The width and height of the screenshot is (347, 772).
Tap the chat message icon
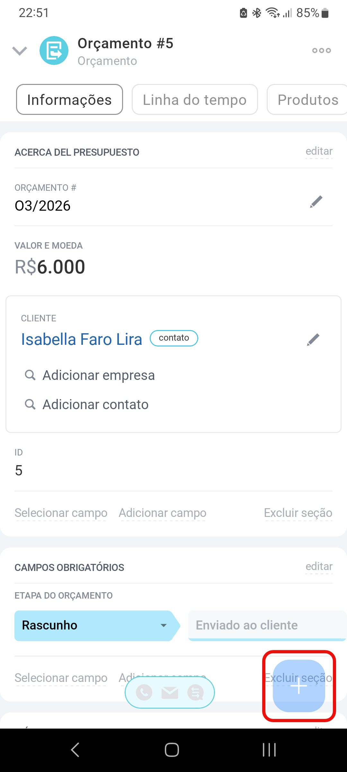click(x=195, y=692)
